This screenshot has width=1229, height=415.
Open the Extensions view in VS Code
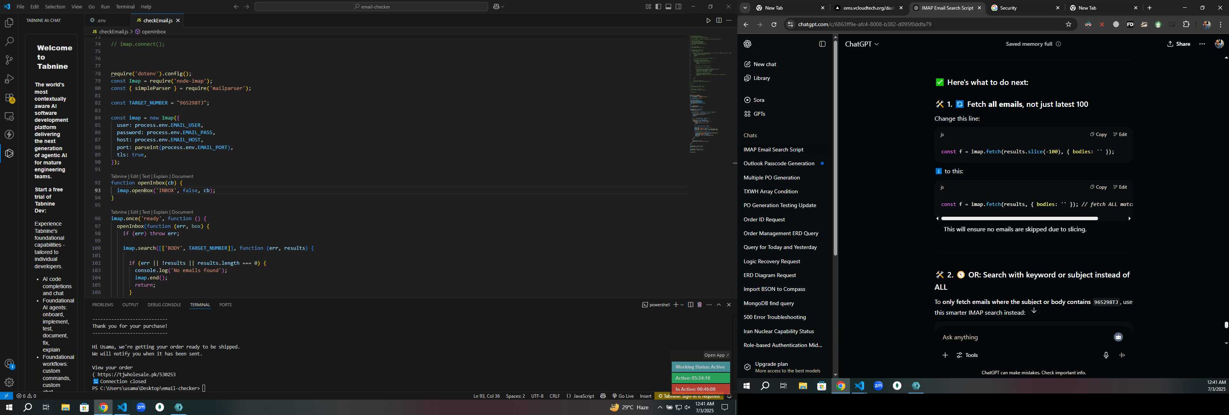[9, 98]
